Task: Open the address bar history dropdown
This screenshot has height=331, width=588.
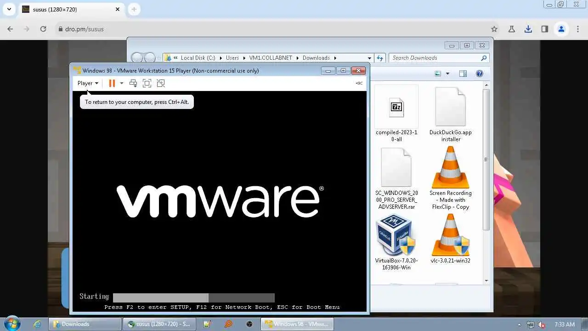Action: coord(369,58)
